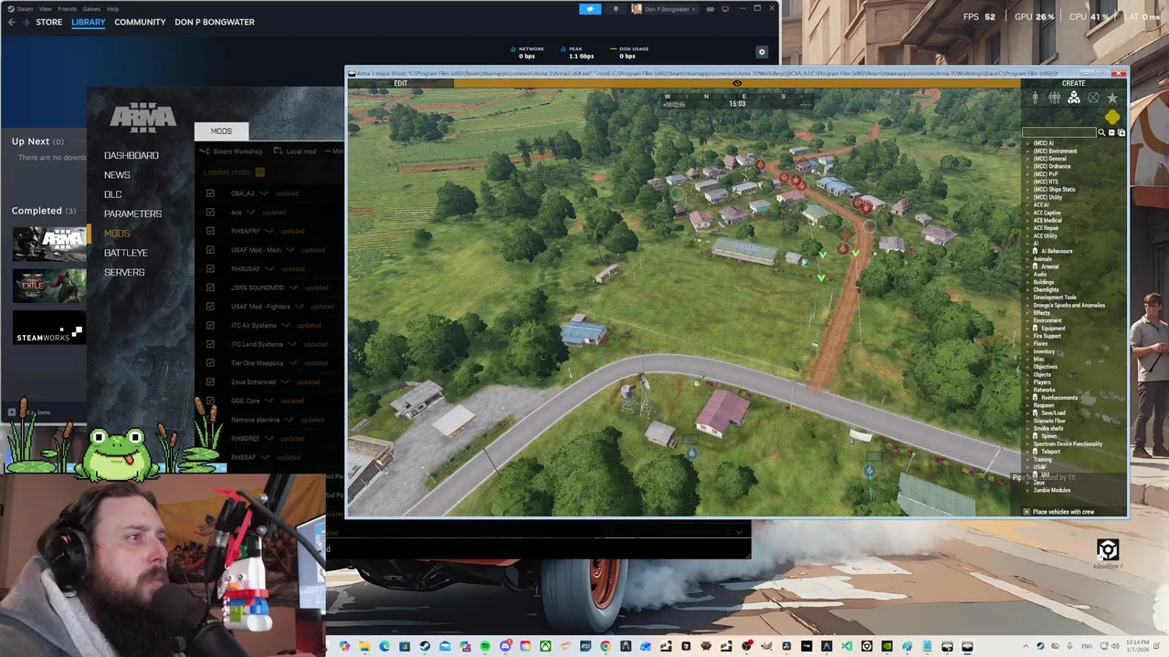Select the Markers create mode icon
1169x657 pixels.
[1093, 98]
